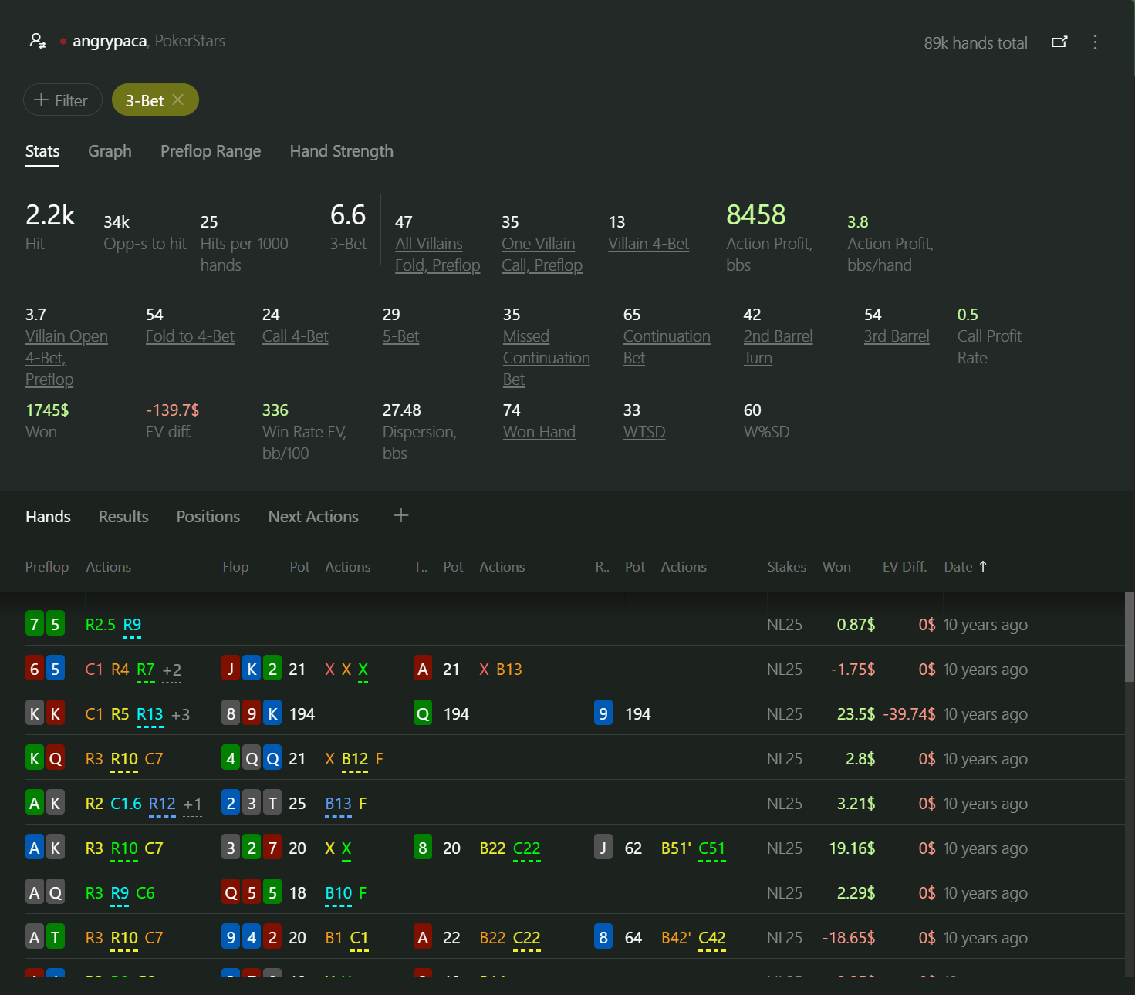Image resolution: width=1135 pixels, height=995 pixels.
Task: Open the Missed Continuation Bet link
Action: 546,358
